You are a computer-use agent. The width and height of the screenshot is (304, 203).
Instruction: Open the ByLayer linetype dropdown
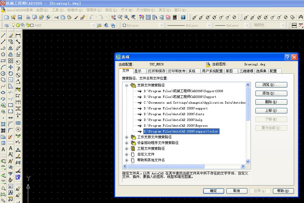[209, 25]
